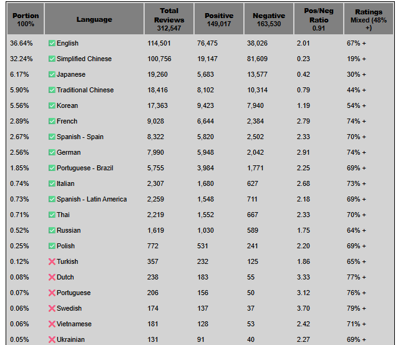Sort by the Portion column header
398x345 pixels.
click(26, 19)
